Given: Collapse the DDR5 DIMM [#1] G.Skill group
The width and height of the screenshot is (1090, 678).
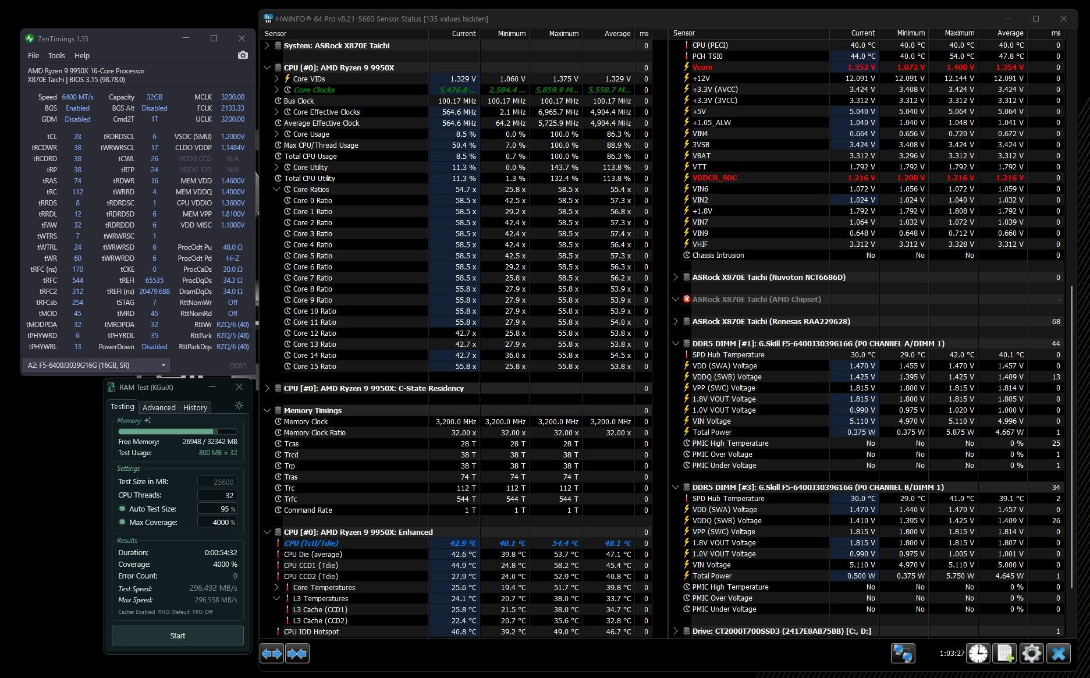Looking at the screenshot, I should (676, 343).
